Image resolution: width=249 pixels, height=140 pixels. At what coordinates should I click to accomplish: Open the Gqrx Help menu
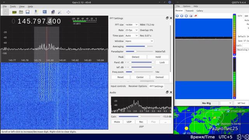(x=30, y=7)
